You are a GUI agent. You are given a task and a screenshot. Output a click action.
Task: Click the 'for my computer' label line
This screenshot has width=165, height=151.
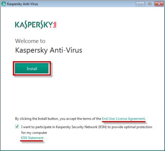tap(34, 133)
